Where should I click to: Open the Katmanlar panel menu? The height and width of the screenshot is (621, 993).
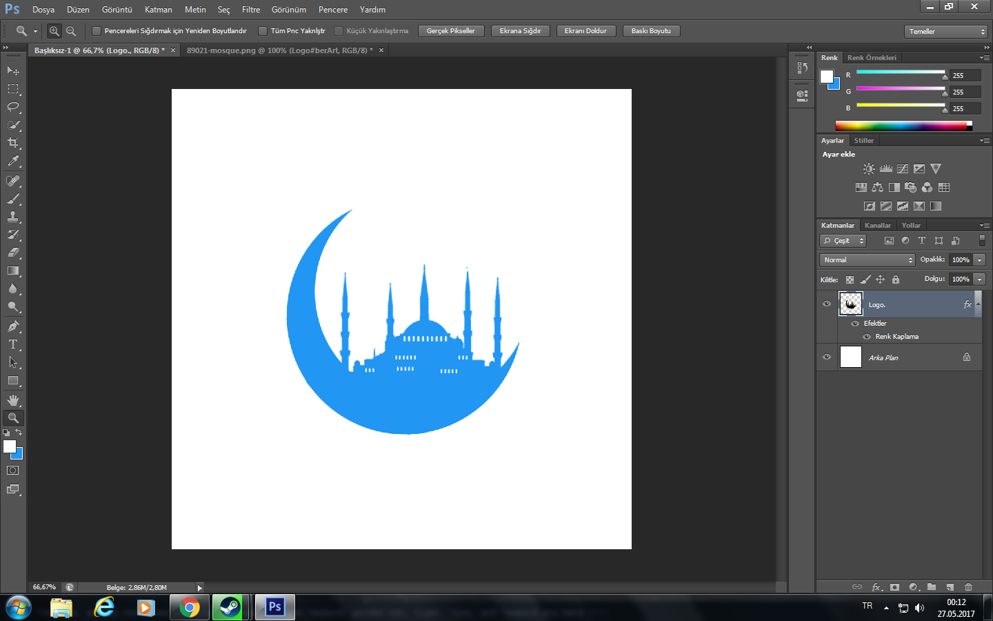(x=984, y=226)
